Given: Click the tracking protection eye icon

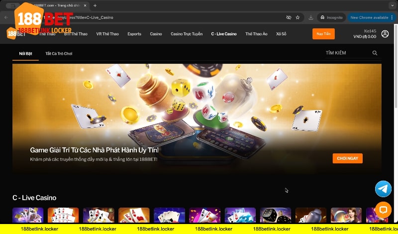Looking at the screenshot, I should tap(289, 17).
